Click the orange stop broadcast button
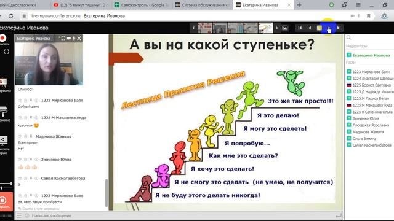This screenshot has width=394, height=221. click(6, 201)
